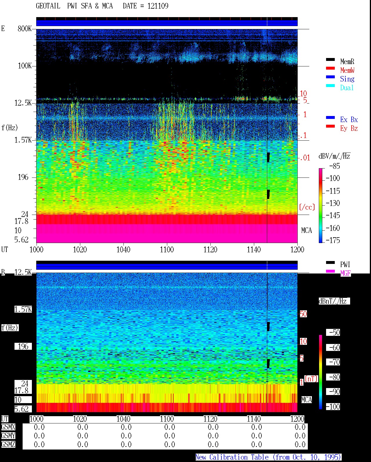The height and width of the screenshot is (462, 371).
Task: Click the 1200 UT tick under E panel
Action: pyautogui.click(x=297, y=249)
